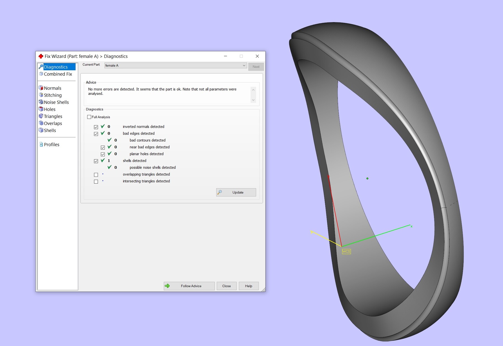The width and height of the screenshot is (503, 346).
Task: Click the Shells icon
Action: (41, 130)
